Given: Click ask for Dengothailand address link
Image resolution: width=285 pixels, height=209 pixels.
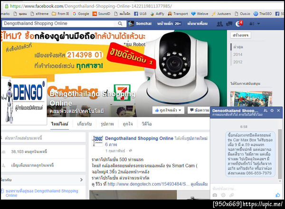Looking at the screenshot, I should tap(42, 193).
